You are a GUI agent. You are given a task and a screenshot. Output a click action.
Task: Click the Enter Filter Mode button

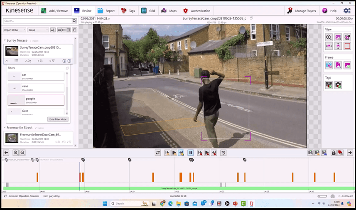(x=58, y=119)
